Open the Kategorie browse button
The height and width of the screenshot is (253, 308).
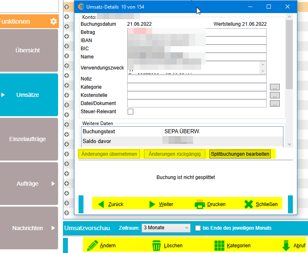coord(274,87)
